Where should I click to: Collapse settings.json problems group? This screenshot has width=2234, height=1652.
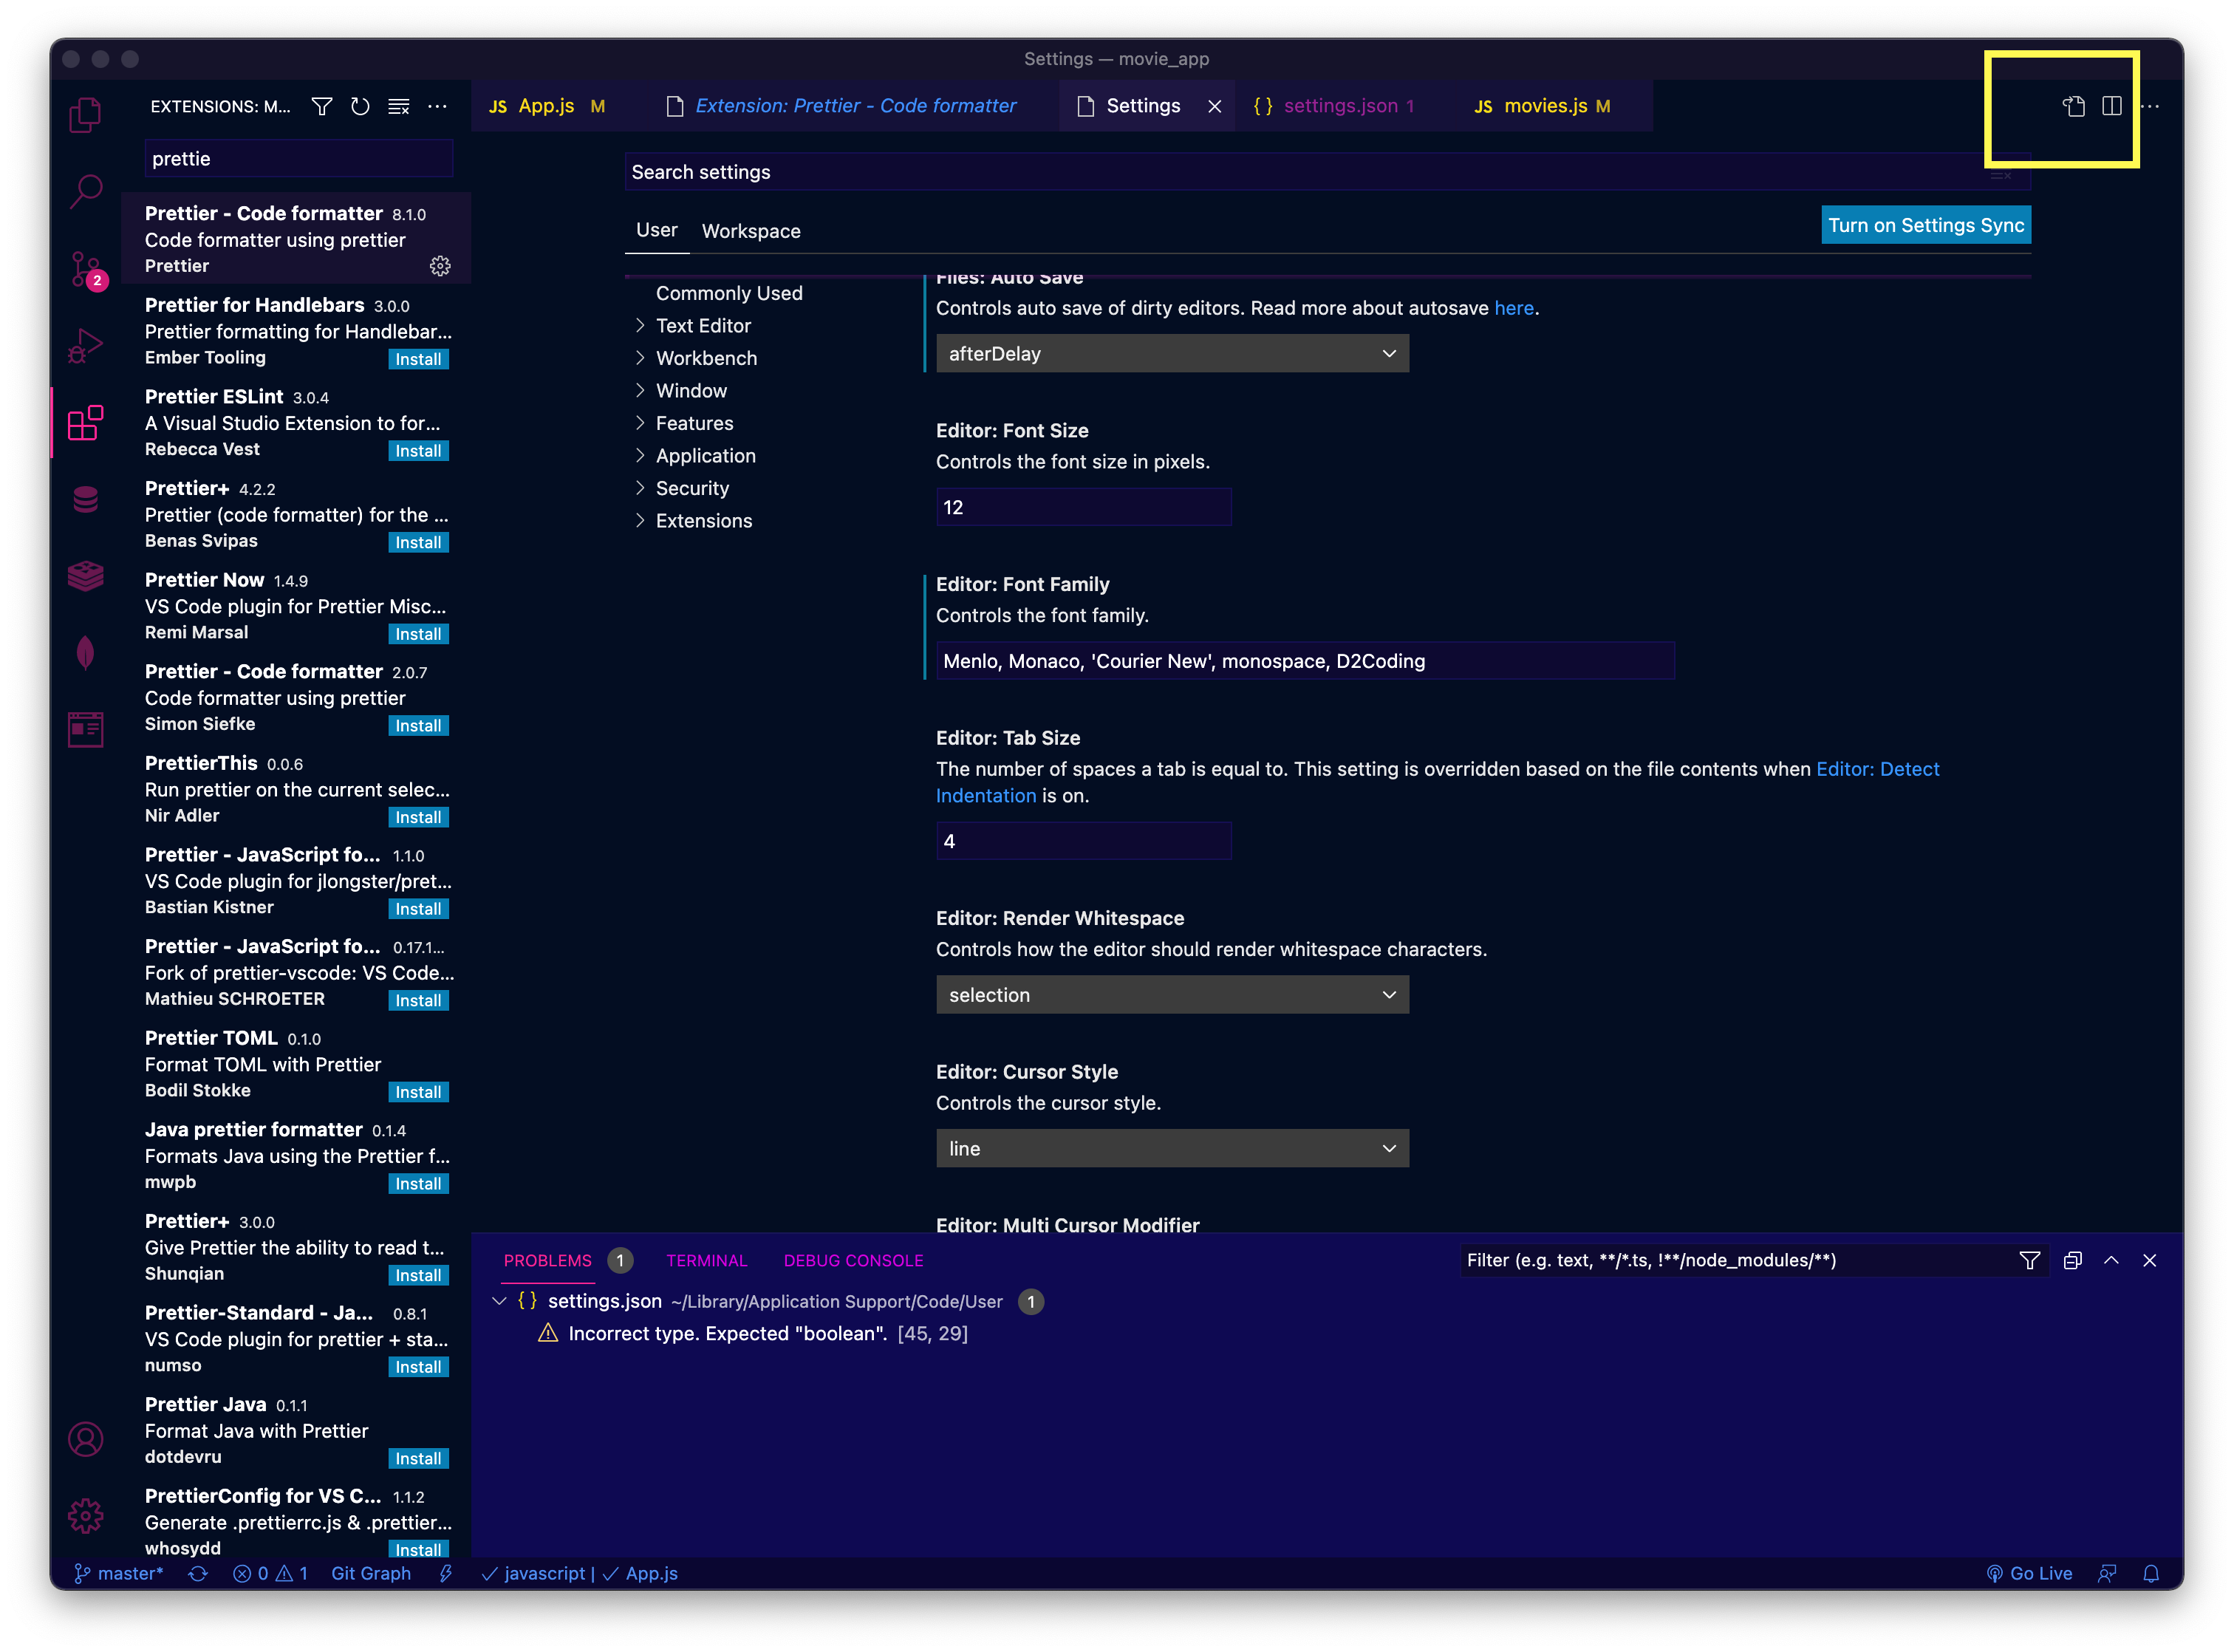tap(499, 1301)
